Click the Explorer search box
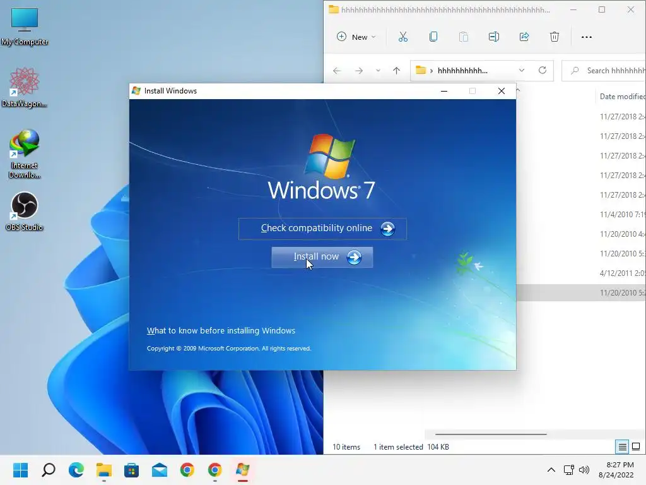 point(605,71)
